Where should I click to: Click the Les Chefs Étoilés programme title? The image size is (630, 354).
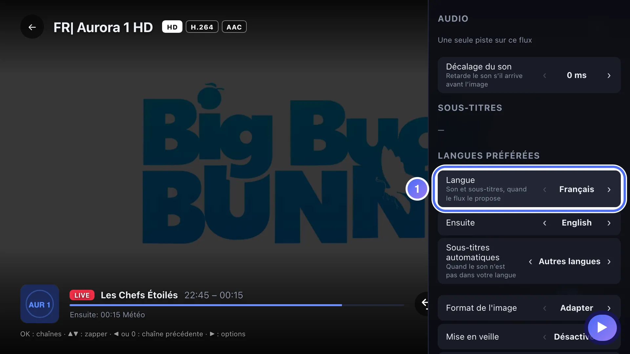139,295
